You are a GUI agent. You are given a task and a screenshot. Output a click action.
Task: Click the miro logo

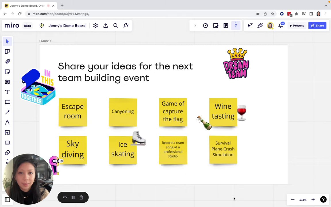pyautogui.click(x=12, y=26)
